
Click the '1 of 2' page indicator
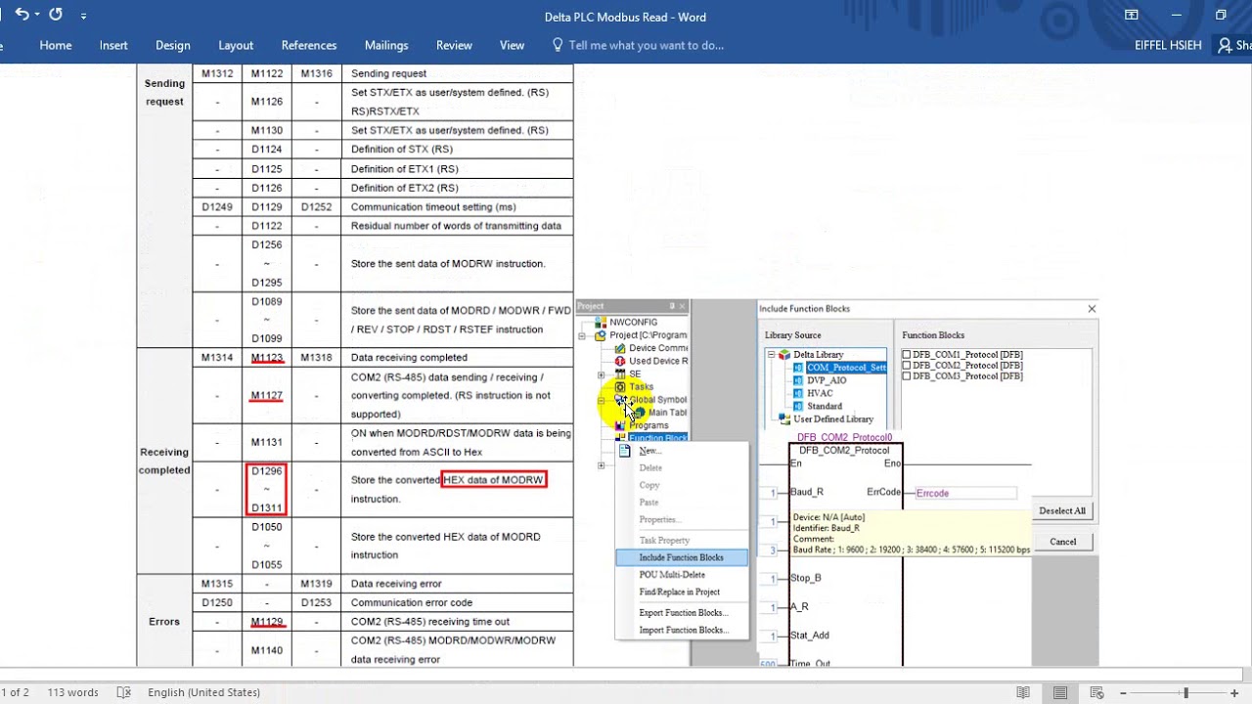(16, 692)
